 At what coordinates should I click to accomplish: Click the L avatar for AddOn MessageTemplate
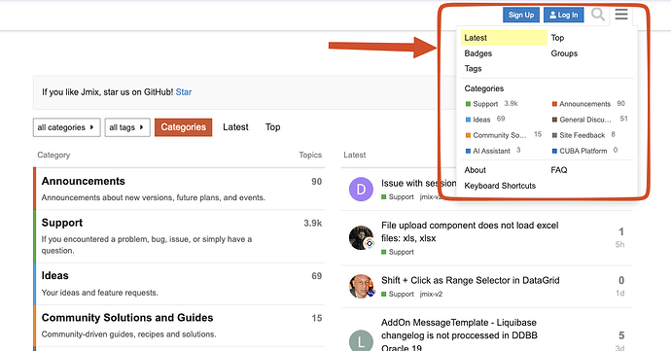pyautogui.click(x=361, y=340)
